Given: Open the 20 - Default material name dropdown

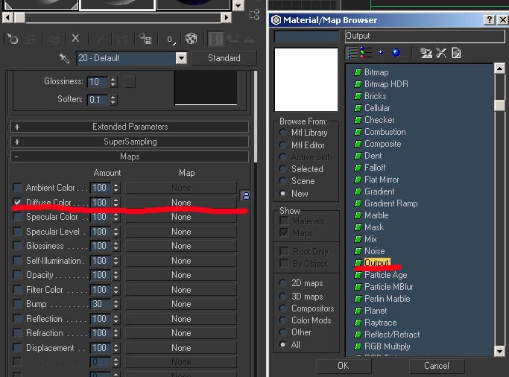Looking at the screenshot, I should [181, 58].
